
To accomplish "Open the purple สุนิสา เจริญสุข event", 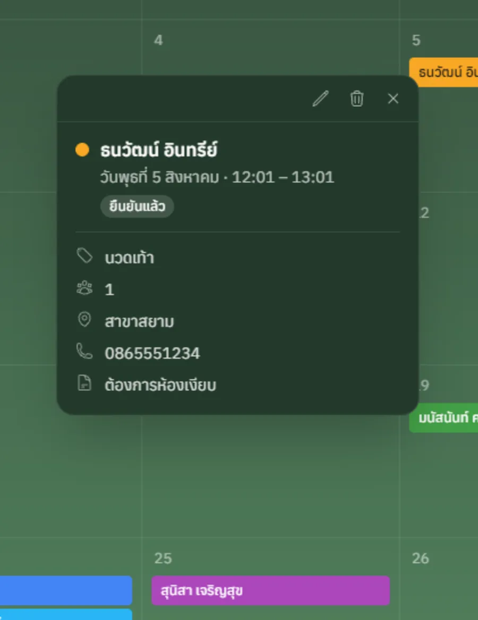I will [x=271, y=591].
